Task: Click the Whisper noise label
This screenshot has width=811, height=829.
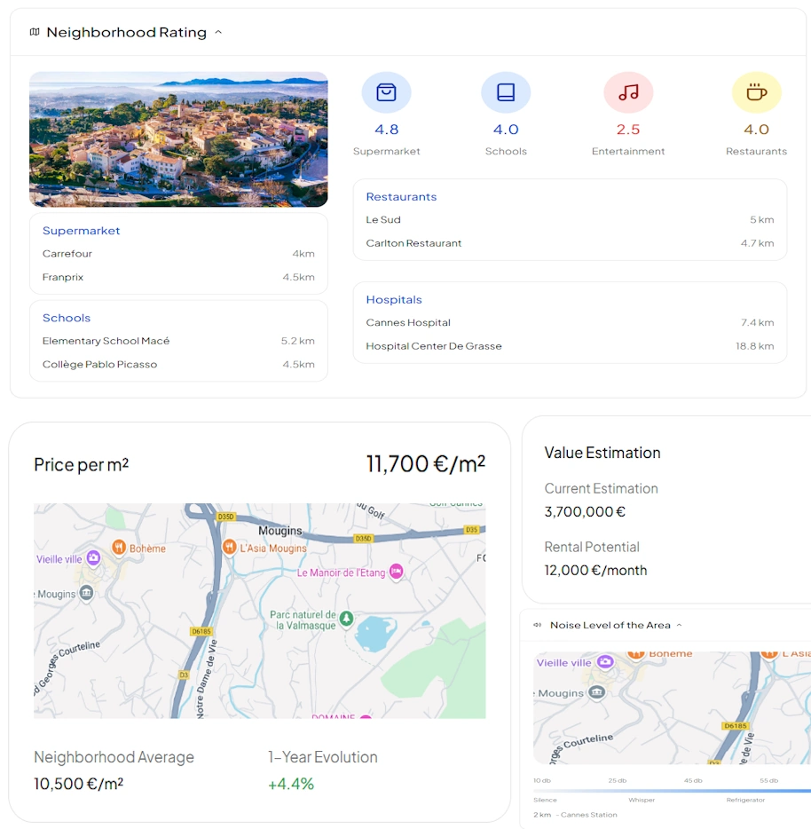Action: [642, 800]
